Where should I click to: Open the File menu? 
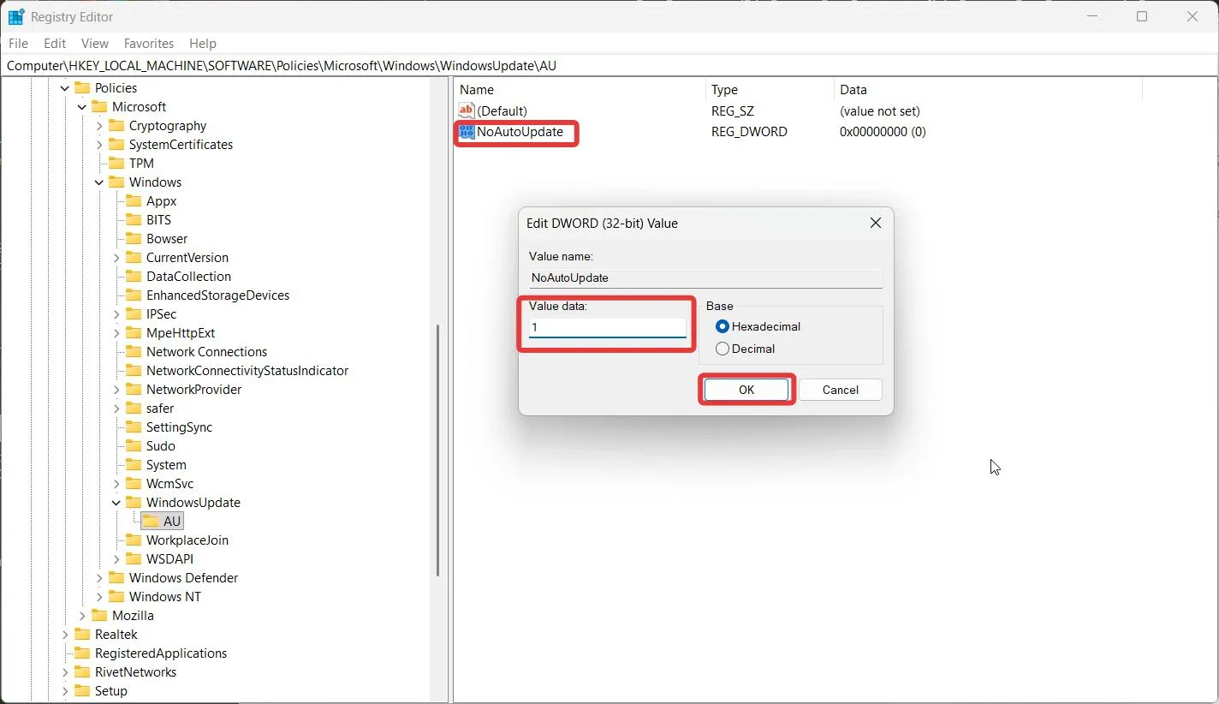(18, 43)
